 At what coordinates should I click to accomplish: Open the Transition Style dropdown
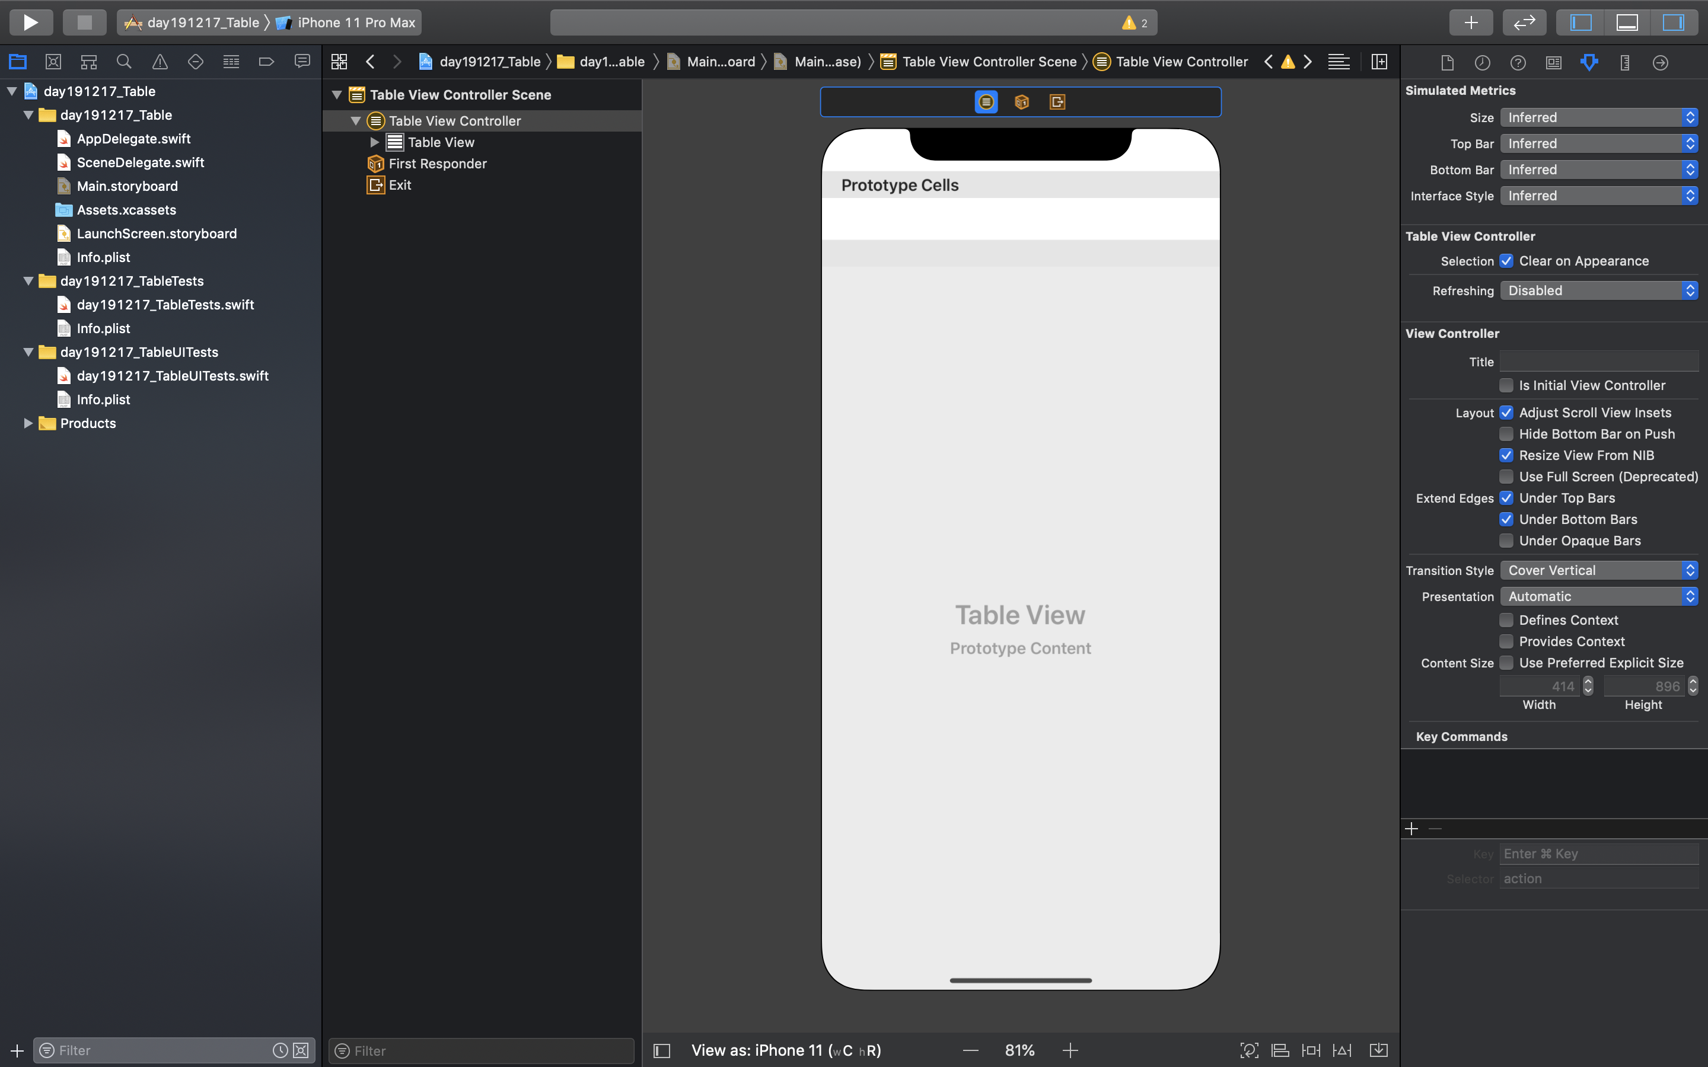coord(1599,570)
